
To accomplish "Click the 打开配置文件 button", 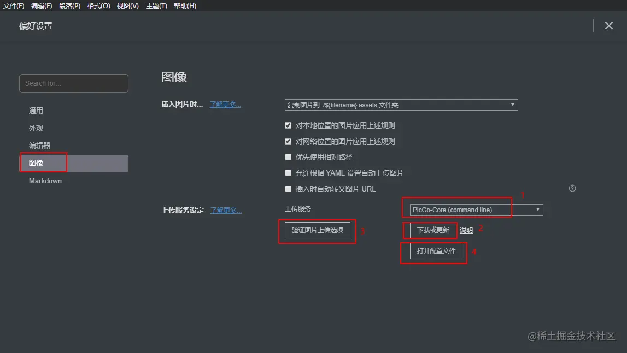I will tap(436, 251).
